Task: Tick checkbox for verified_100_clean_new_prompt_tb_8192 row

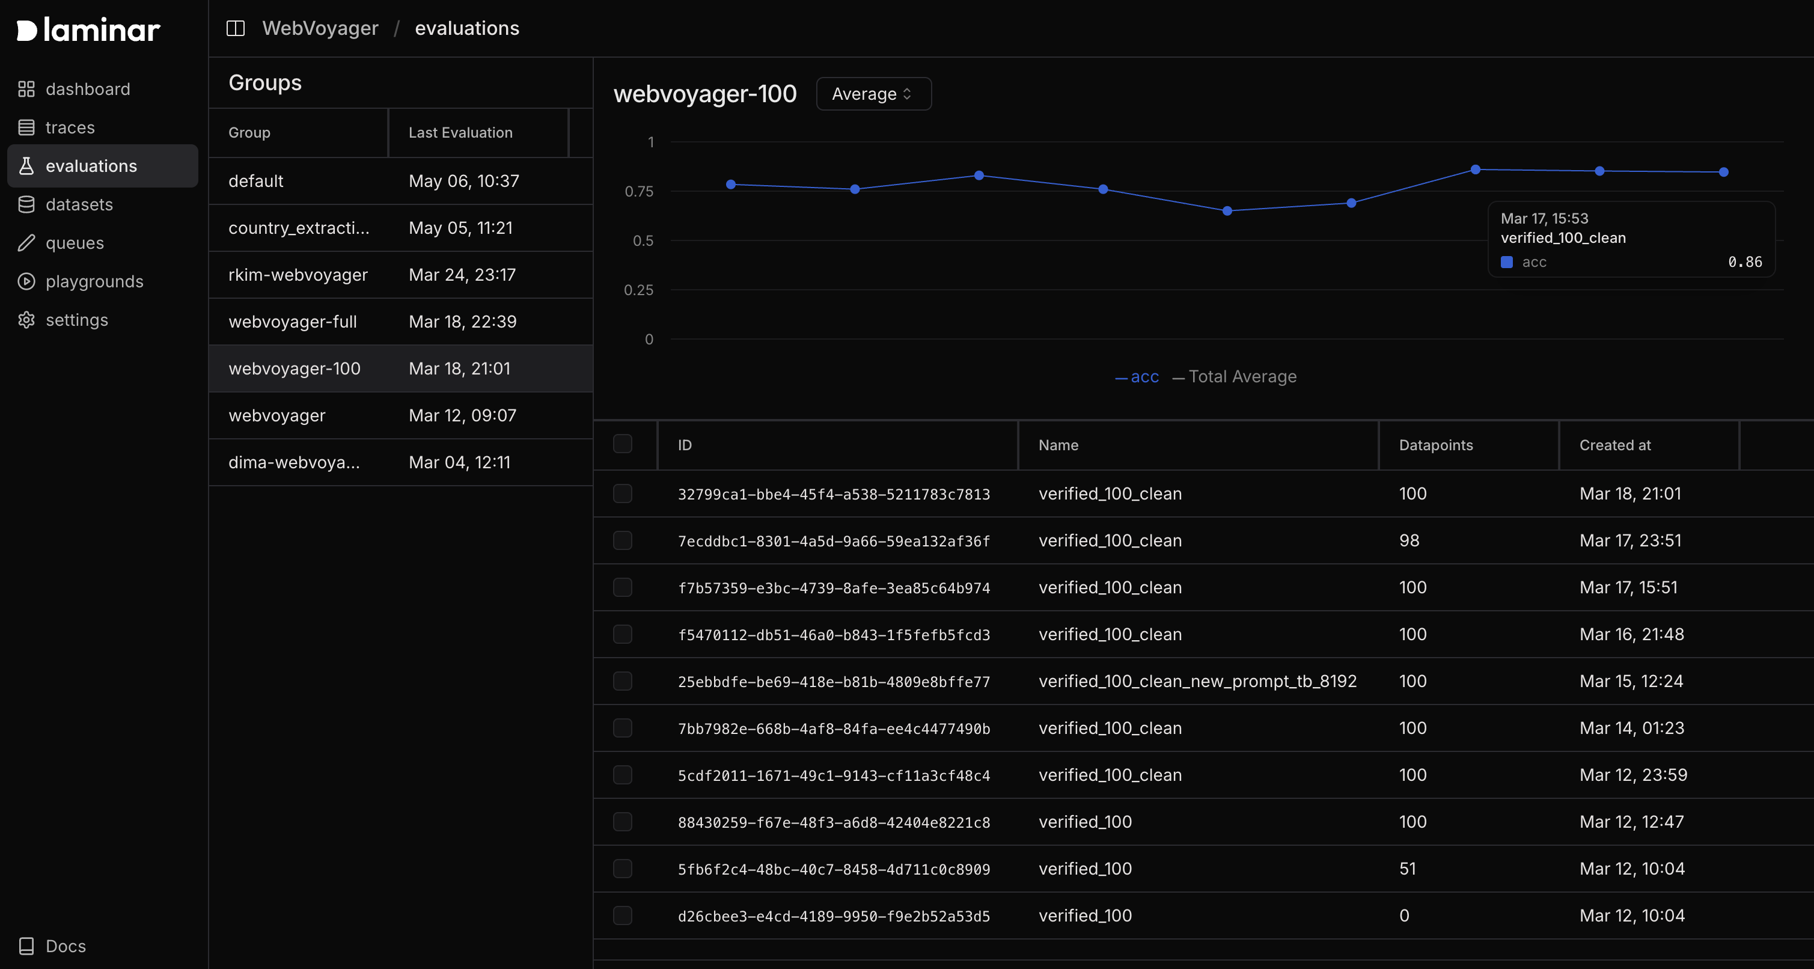Action: click(623, 681)
